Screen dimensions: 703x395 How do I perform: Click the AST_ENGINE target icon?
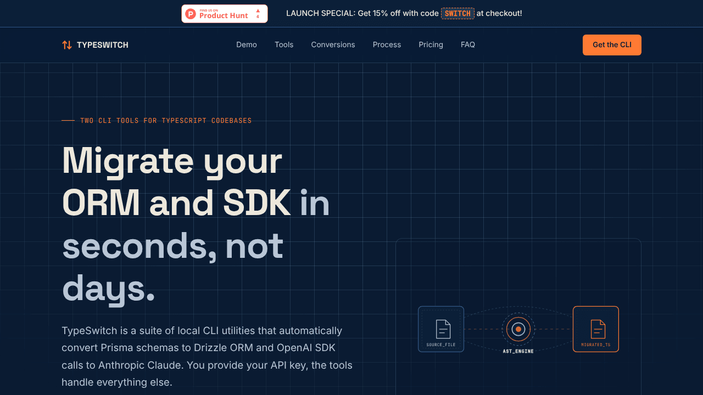518,329
